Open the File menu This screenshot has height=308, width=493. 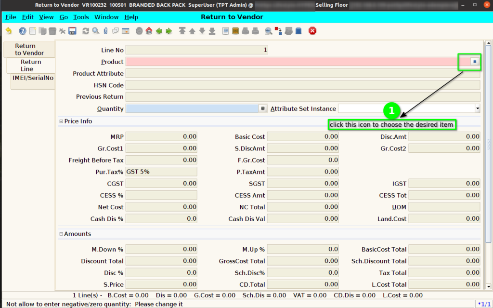11,17
